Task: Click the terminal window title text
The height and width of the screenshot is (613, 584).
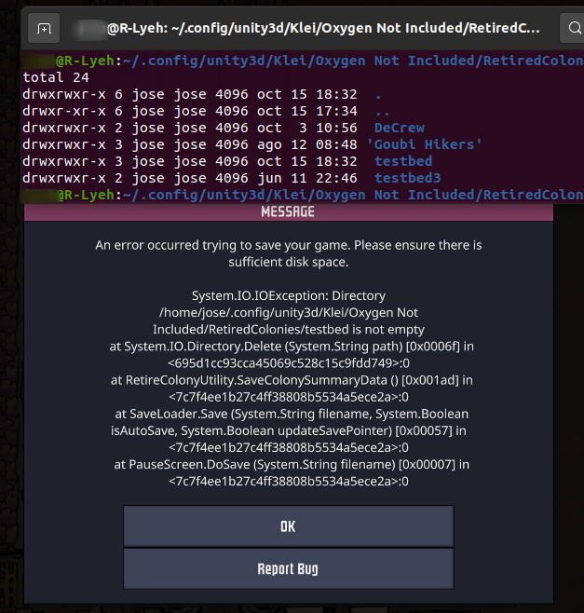Action: (323, 28)
